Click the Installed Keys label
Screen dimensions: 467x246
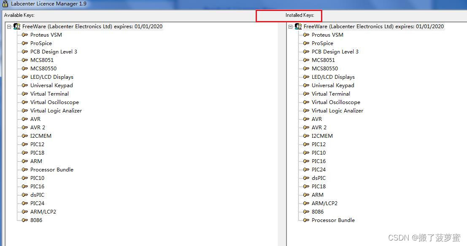(300, 15)
